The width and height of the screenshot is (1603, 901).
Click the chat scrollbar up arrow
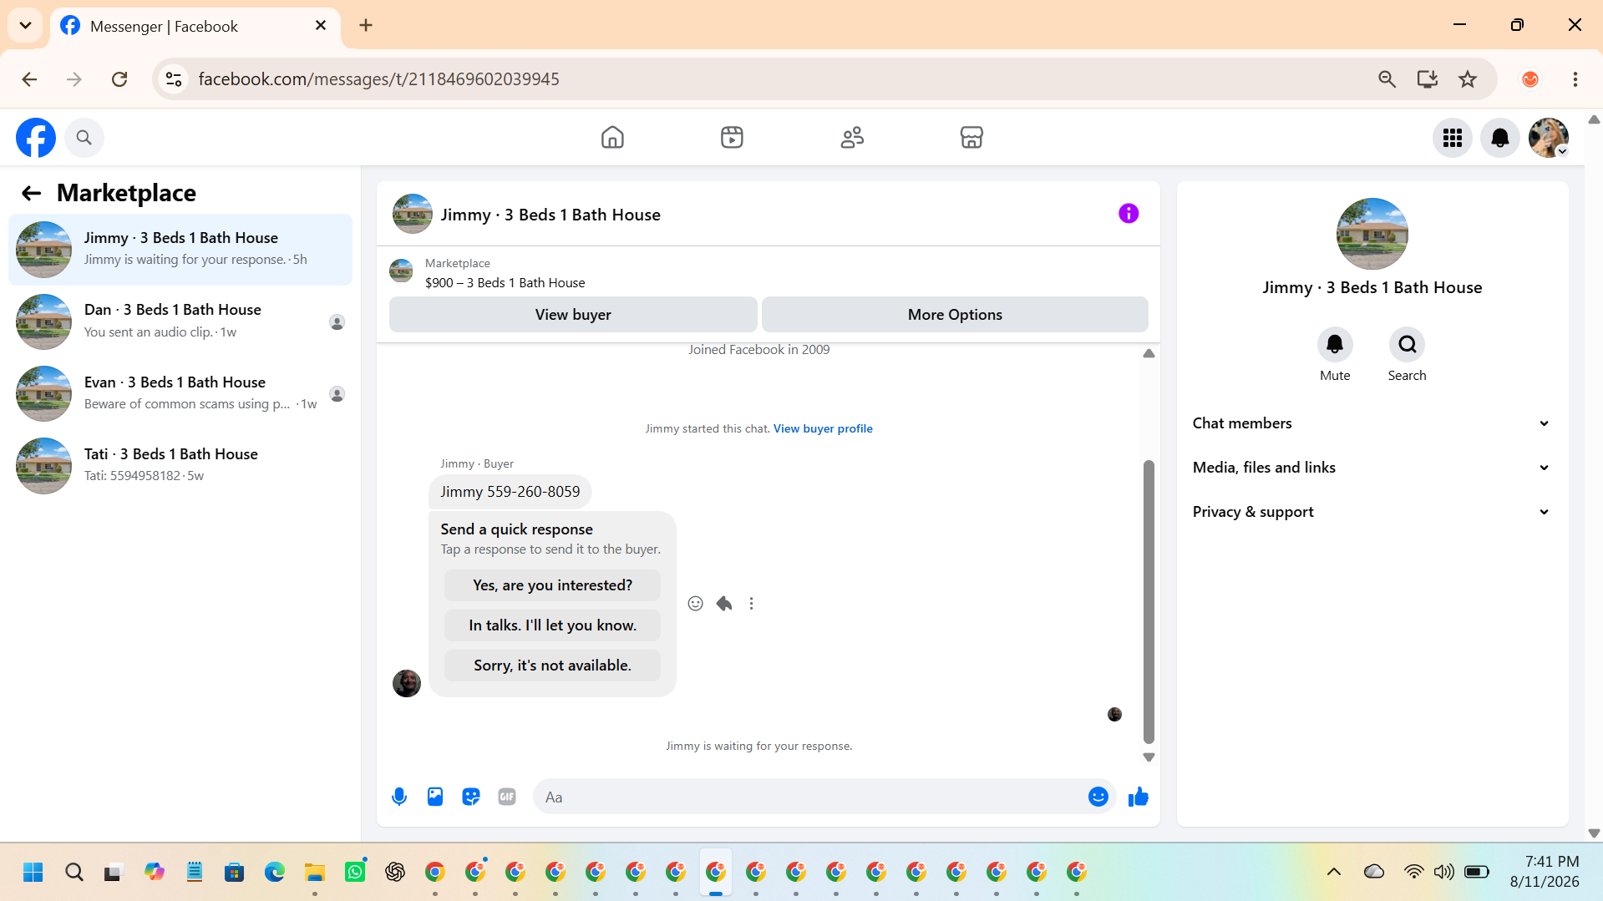(x=1149, y=353)
